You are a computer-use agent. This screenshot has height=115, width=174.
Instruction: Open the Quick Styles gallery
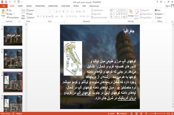click(x=137, y=14)
